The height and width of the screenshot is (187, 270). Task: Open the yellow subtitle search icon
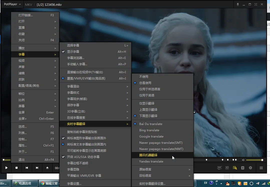point(235,168)
